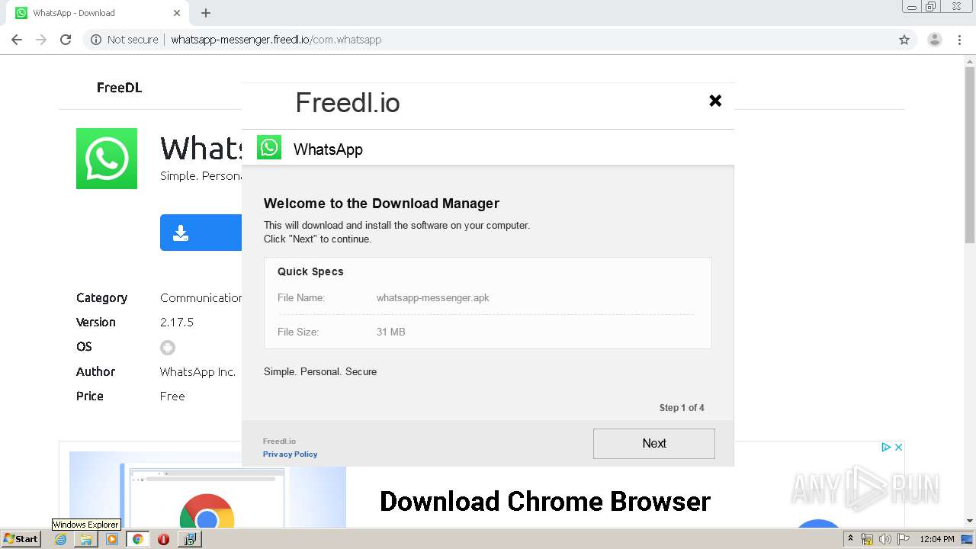Go forward in browser history
The image size is (976, 549).
[41, 40]
